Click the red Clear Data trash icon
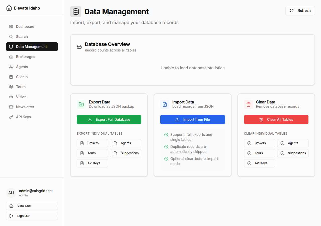The image size is (321, 226). click(248, 104)
